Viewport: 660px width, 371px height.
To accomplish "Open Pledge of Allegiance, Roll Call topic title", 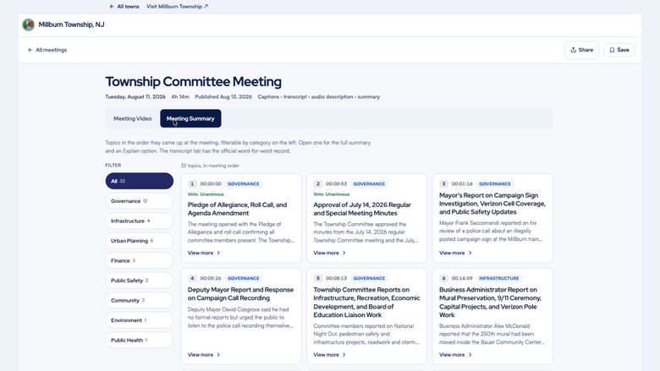I will 238,209.
